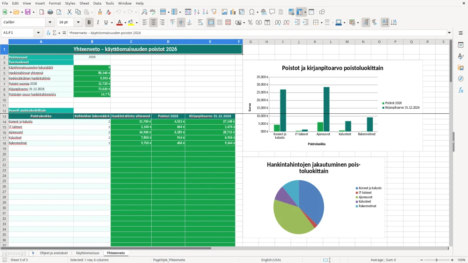The height and width of the screenshot is (263, 468).
Task: Expand the formula bar arrow
Action: click(x=450, y=33)
